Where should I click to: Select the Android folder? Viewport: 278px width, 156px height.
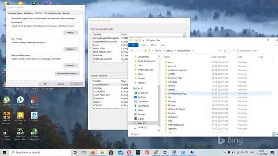tap(172, 66)
